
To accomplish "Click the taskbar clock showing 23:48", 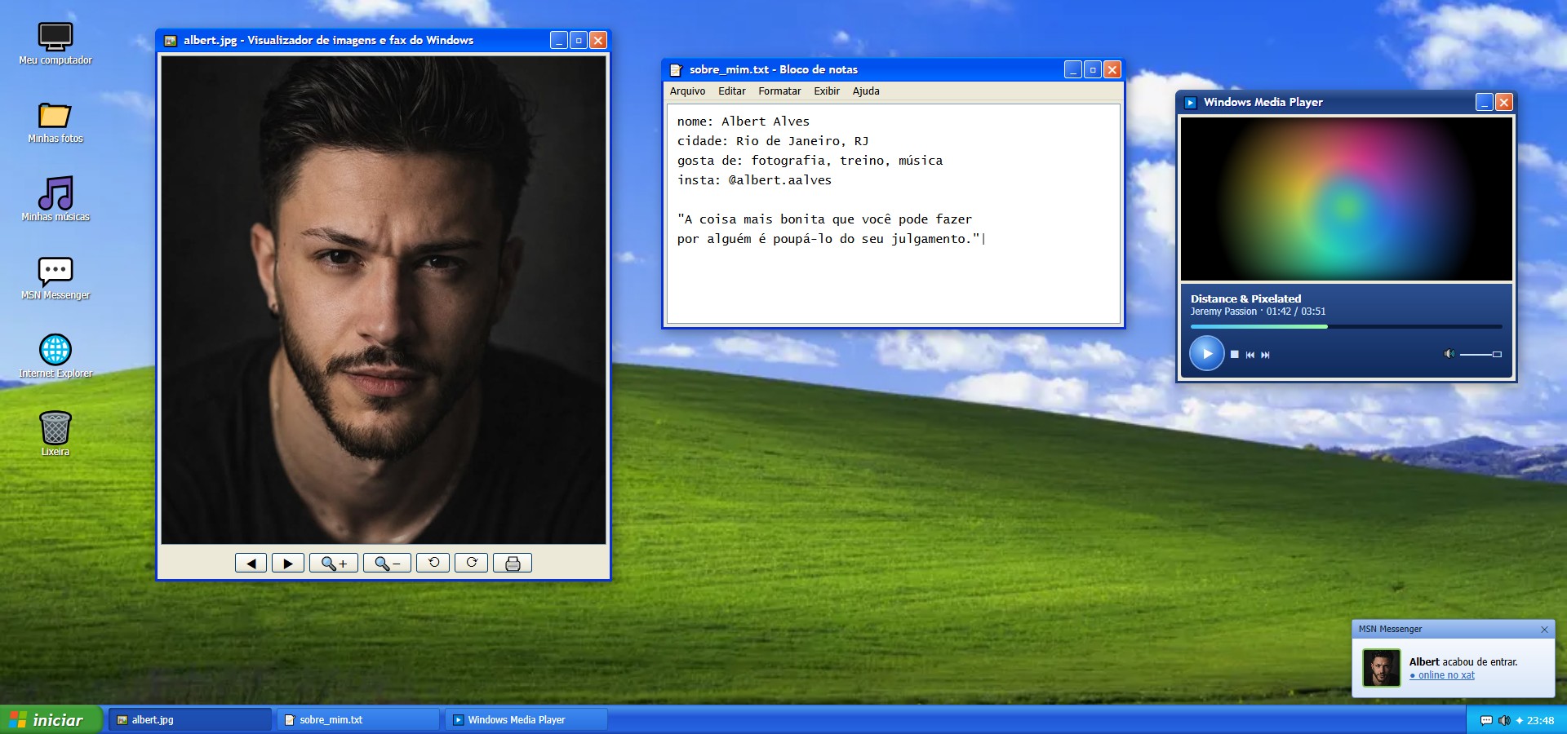I will [1540, 721].
